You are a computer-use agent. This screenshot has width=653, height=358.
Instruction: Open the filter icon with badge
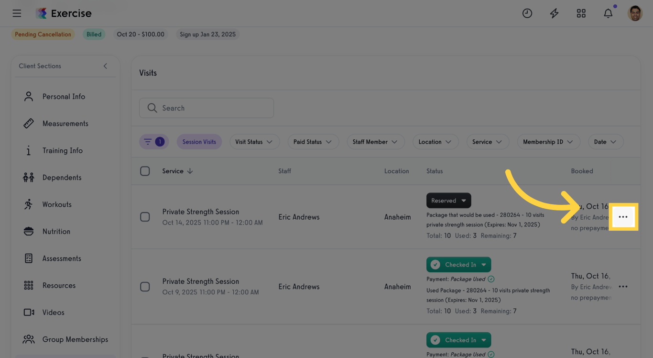tap(154, 142)
